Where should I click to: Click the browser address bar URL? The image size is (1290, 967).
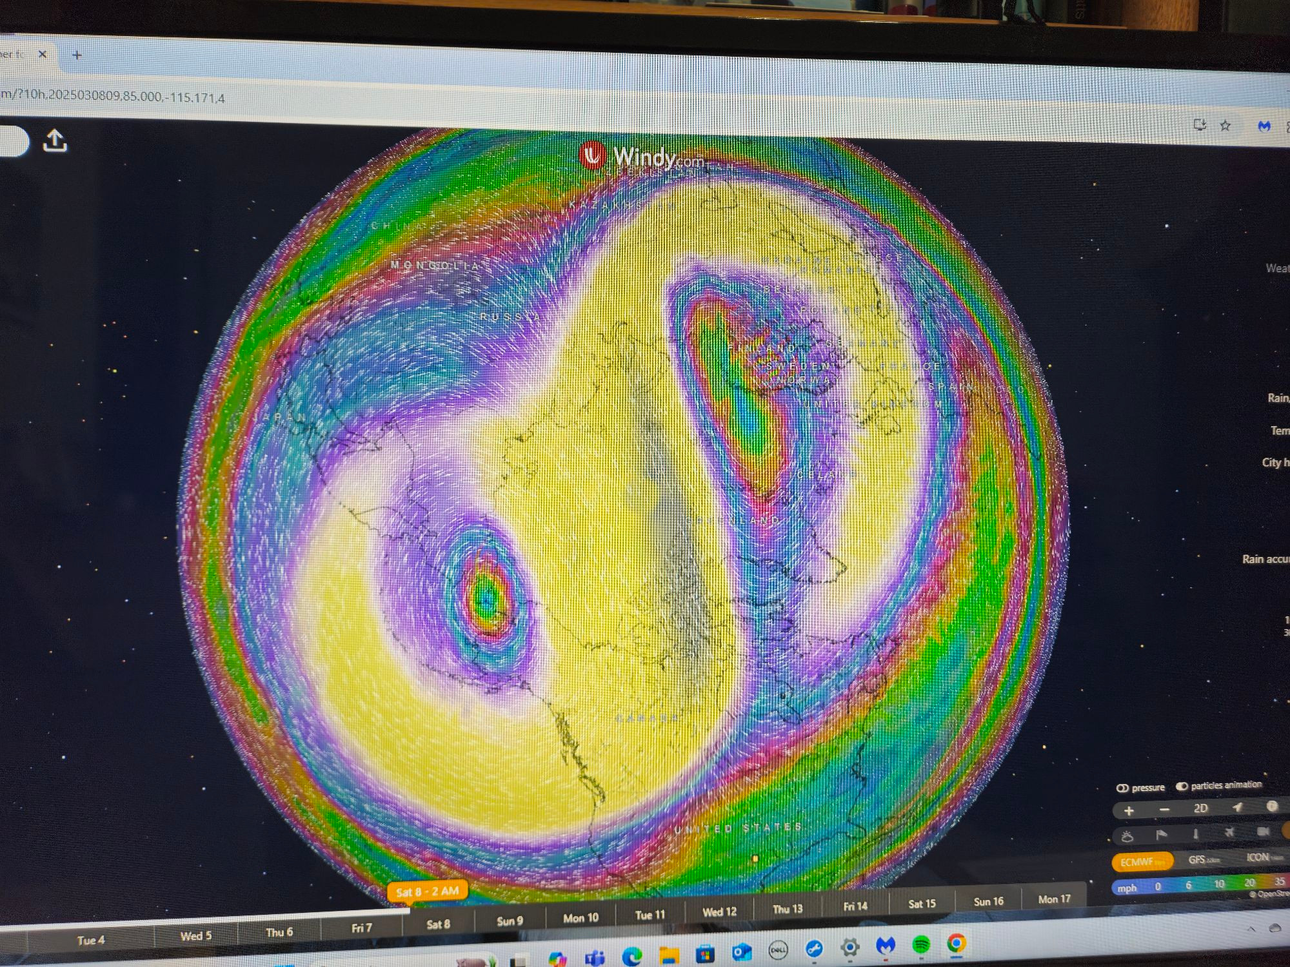112,97
